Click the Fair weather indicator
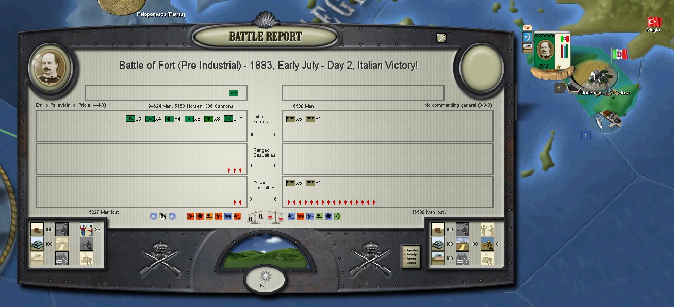The image size is (674, 307). click(264, 279)
